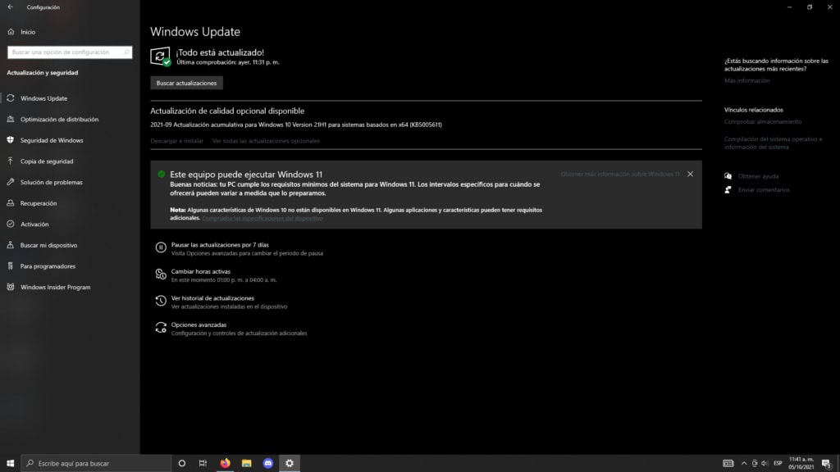Select Windows Update in sidebar
The width and height of the screenshot is (840, 472).
pyautogui.click(x=44, y=98)
